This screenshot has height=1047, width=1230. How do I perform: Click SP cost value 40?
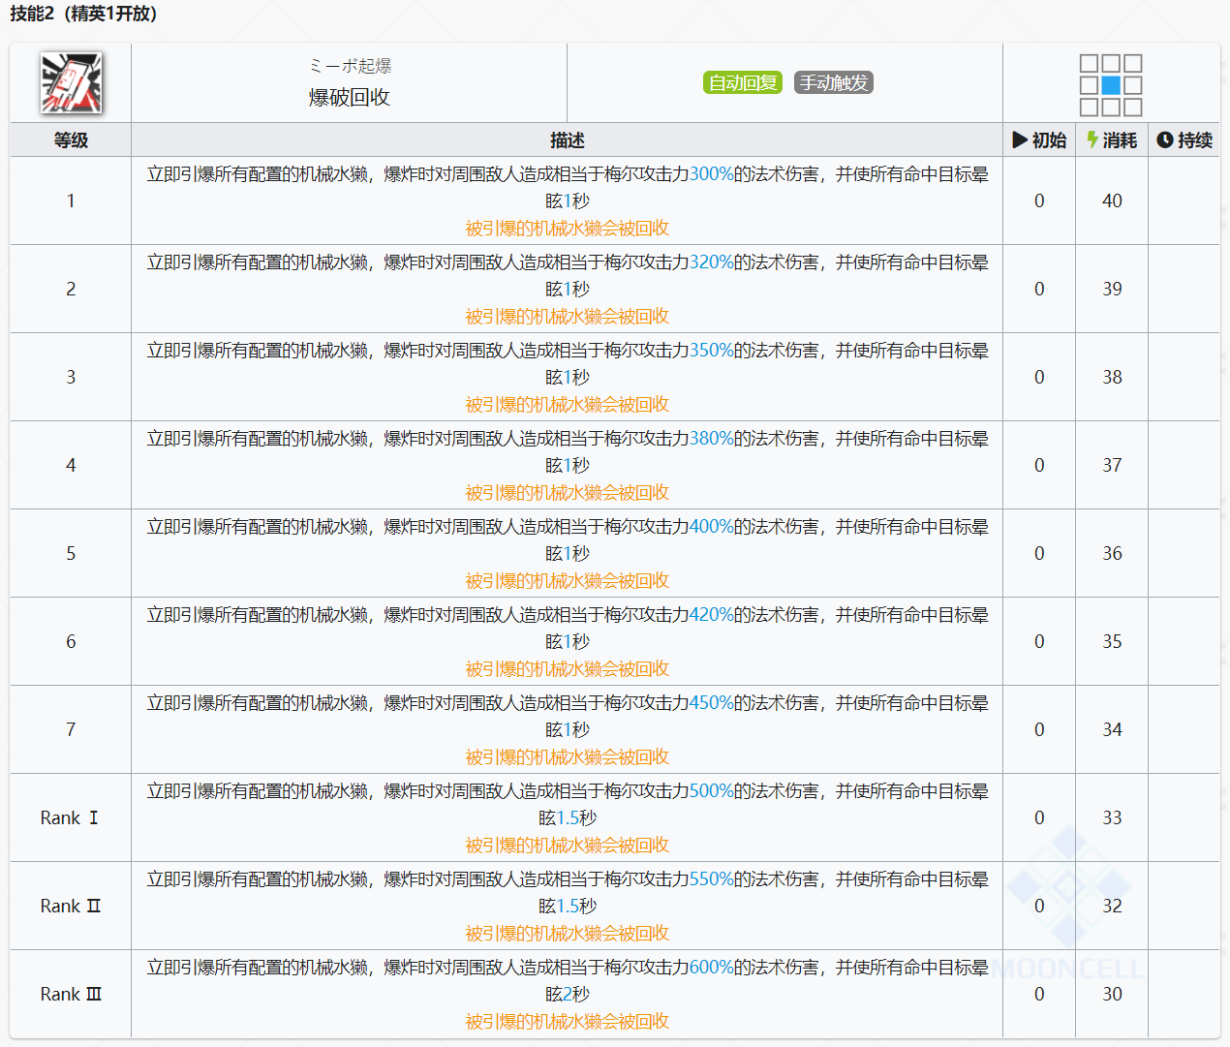pyautogui.click(x=1112, y=200)
